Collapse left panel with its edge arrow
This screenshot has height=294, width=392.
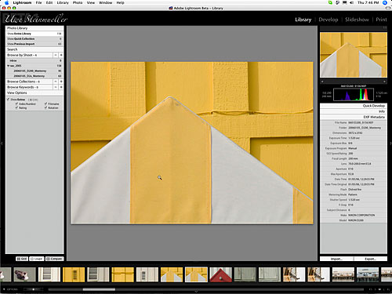[x=2, y=143]
